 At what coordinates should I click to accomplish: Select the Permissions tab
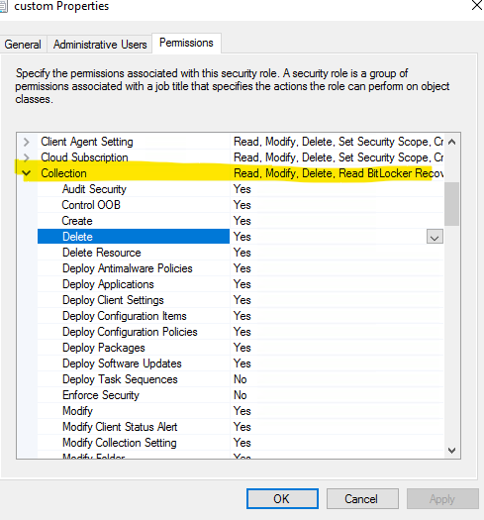pyautogui.click(x=186, y=43)
